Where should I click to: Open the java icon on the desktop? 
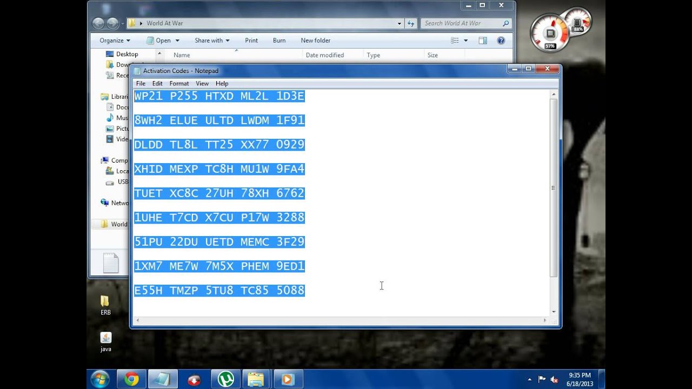[105, 341]
